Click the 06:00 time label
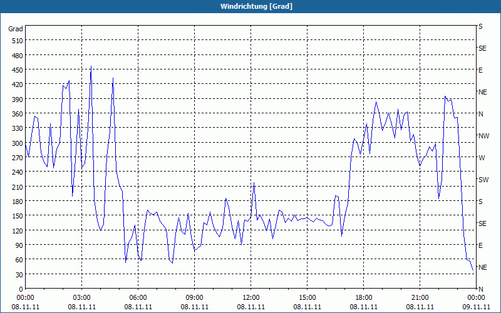 coord(138,298)
